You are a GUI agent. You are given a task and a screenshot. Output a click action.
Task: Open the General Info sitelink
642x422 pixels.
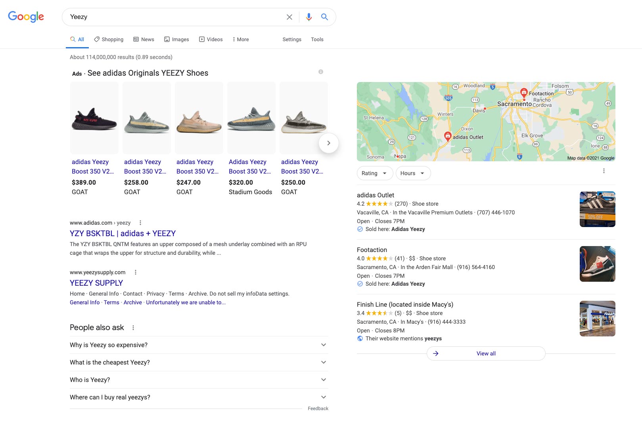coord(84,302)
